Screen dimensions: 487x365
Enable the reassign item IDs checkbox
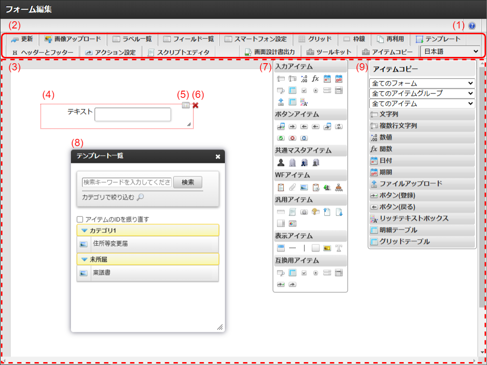pos(80,219)
